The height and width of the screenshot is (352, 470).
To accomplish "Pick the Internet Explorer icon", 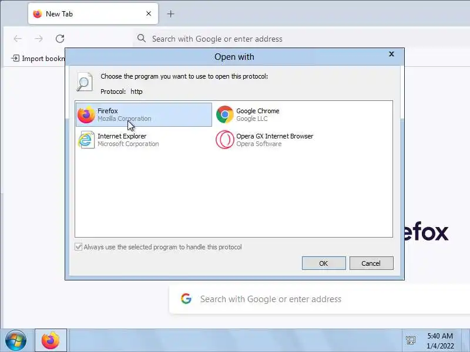I will pyautogui.click(x=86, y=140).
